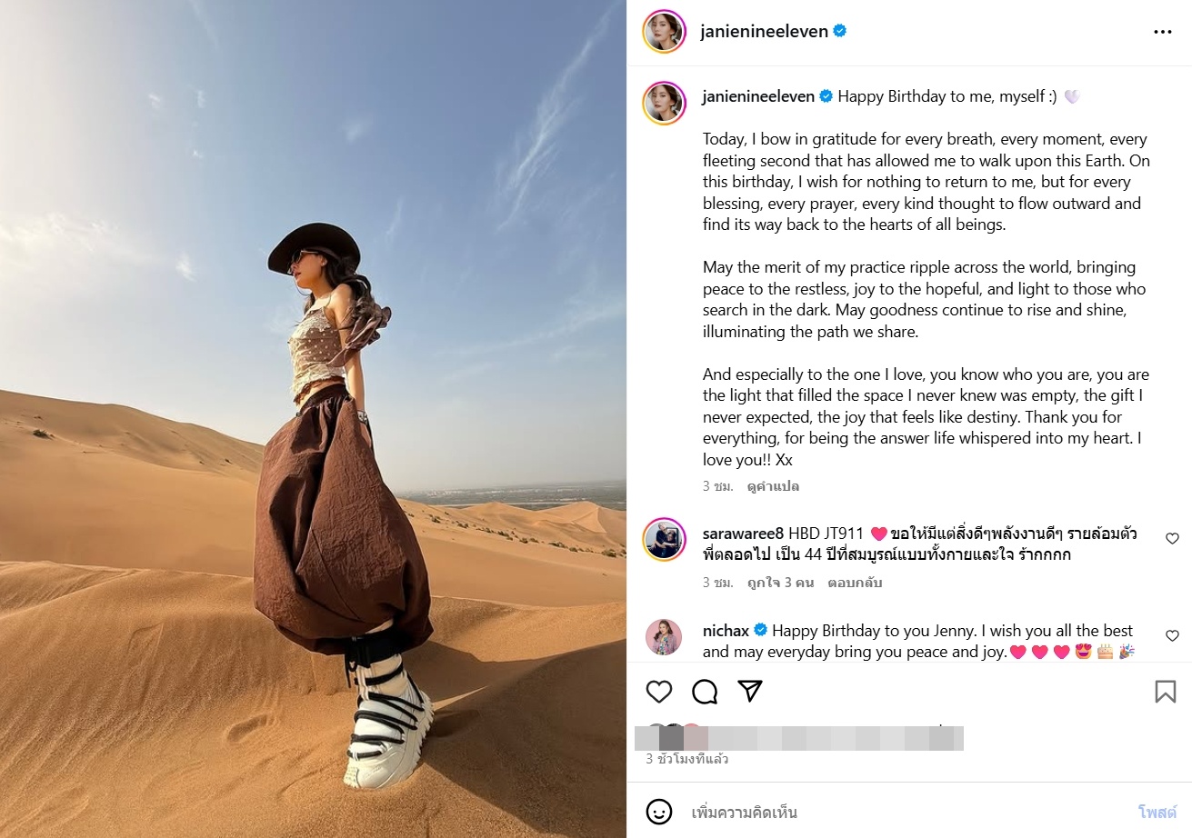Open the three-dot more options menu
Viewport: 1192px width, 838px height.
coord(1163,31)
